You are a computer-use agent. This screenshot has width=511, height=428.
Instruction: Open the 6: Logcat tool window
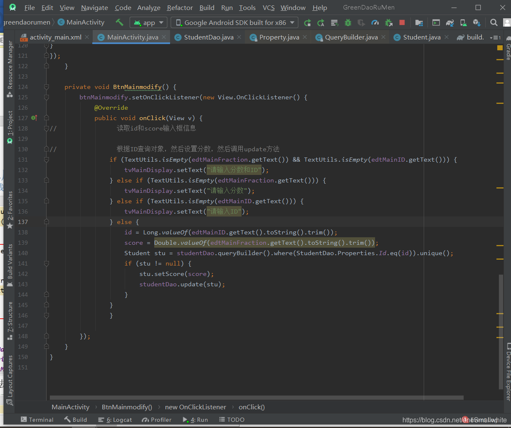[115, 420]
